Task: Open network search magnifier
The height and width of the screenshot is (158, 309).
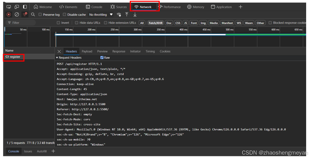Action: (33, 14)
